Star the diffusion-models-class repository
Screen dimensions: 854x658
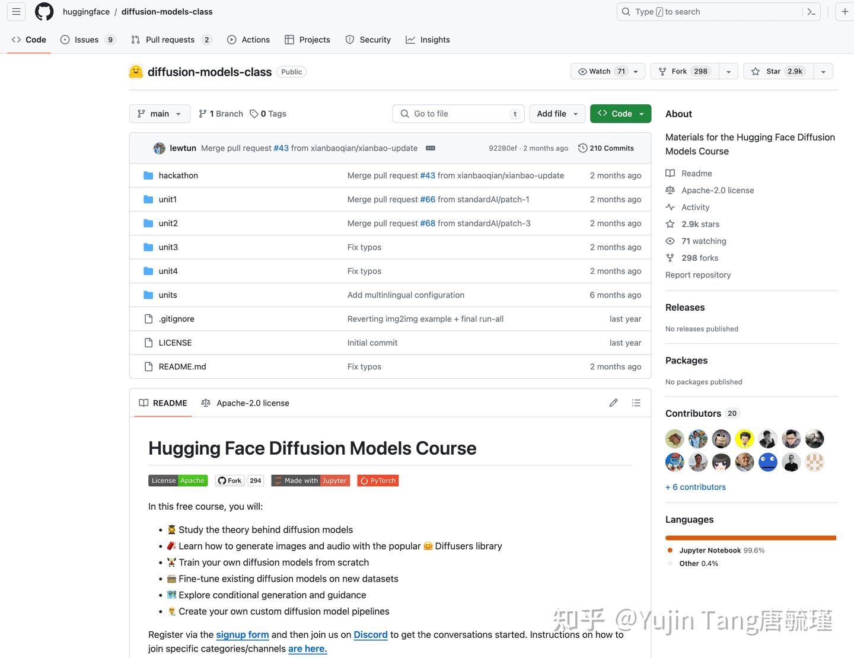(x=777, y=71)
